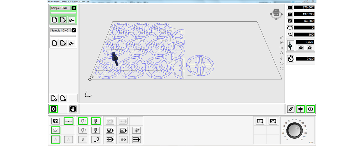The image size is (364, 146).
Task: Decrease tool offset with minus button
Action: [301, 48]
